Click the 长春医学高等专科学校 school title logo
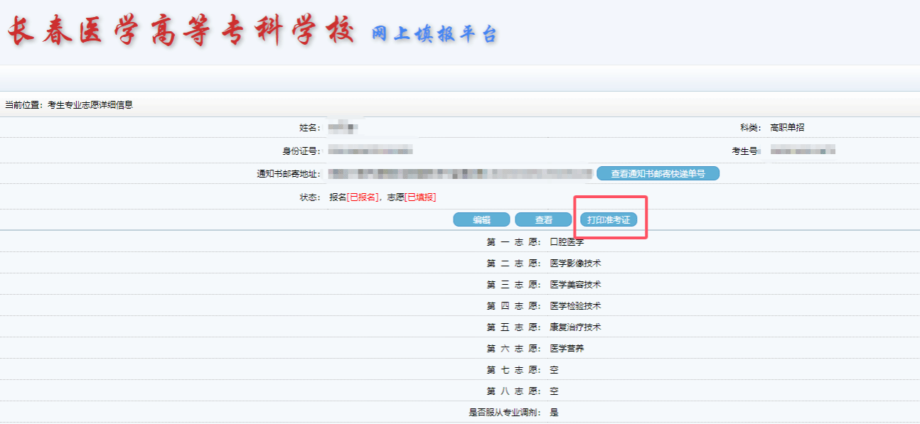 coord(181,32)
